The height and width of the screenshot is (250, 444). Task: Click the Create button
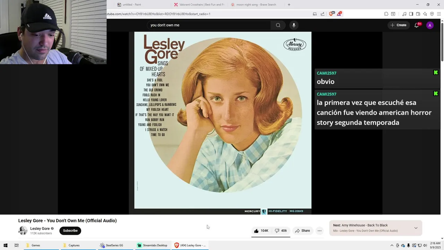pos(398,25)
